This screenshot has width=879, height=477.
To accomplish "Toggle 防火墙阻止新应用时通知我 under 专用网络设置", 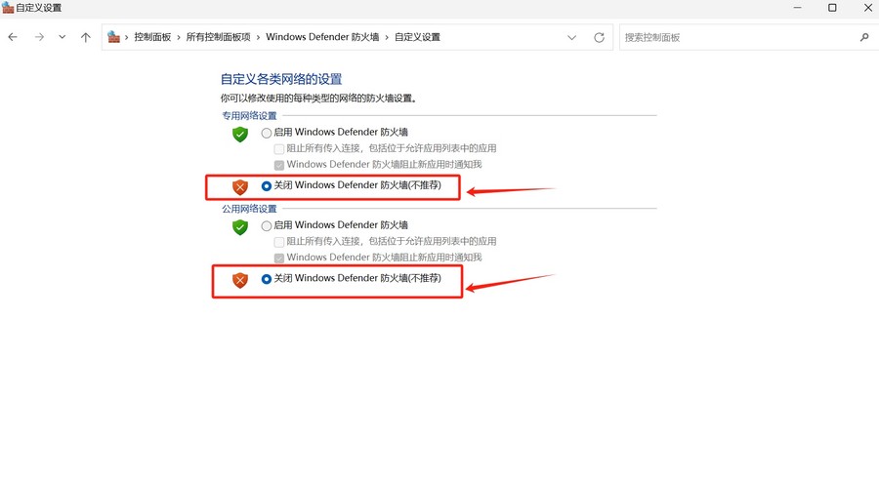I will click(x=278, y=165).
